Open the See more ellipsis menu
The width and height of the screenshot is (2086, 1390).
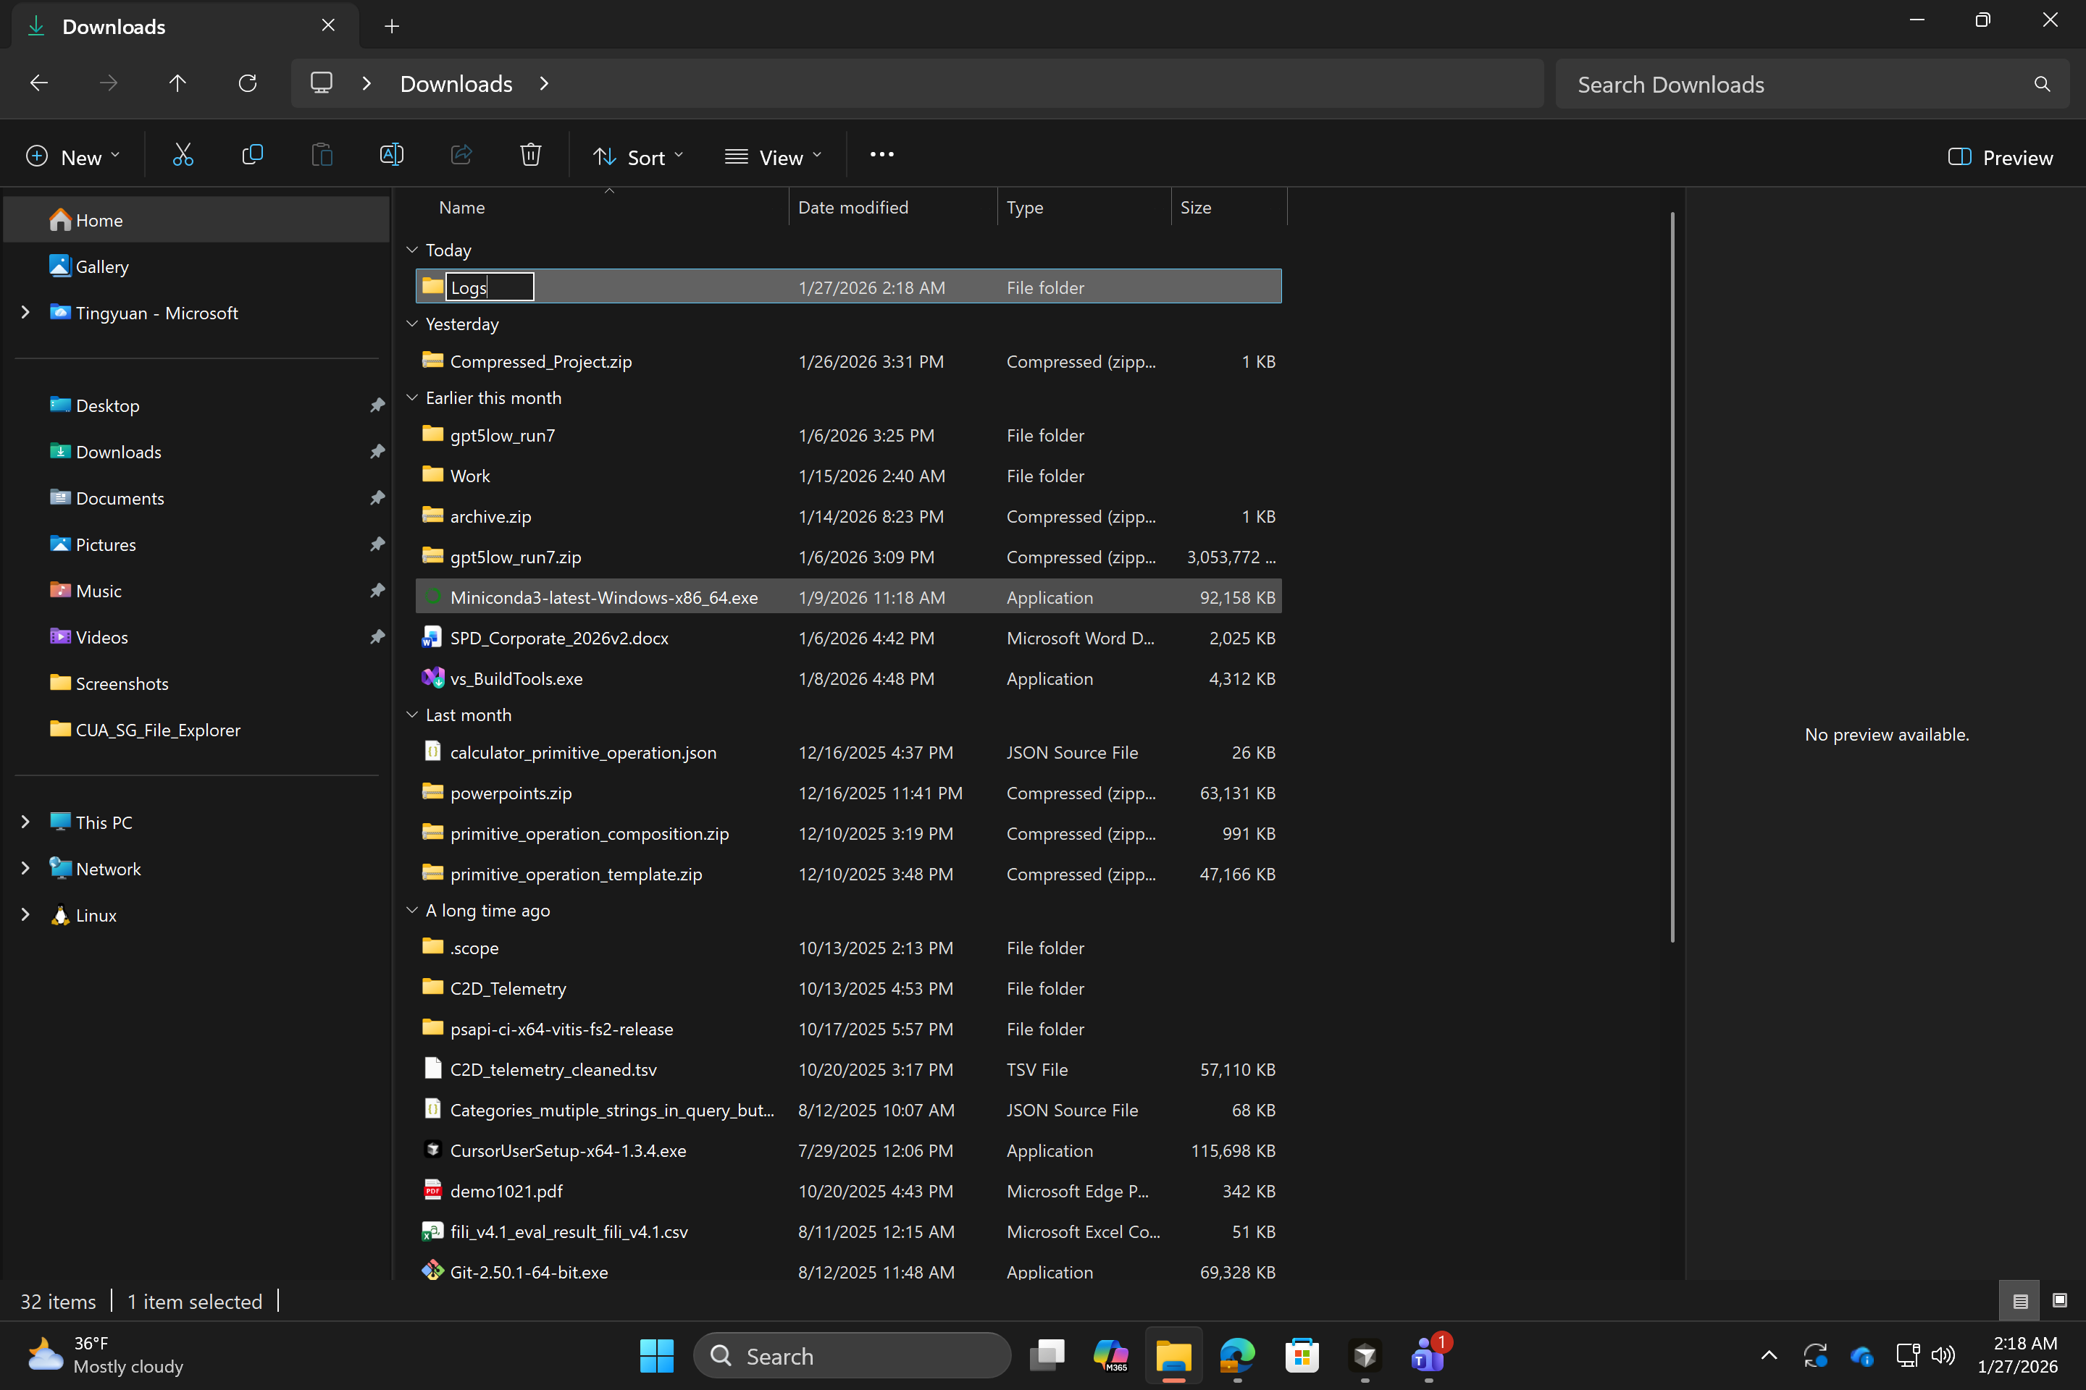pos(881,155)
